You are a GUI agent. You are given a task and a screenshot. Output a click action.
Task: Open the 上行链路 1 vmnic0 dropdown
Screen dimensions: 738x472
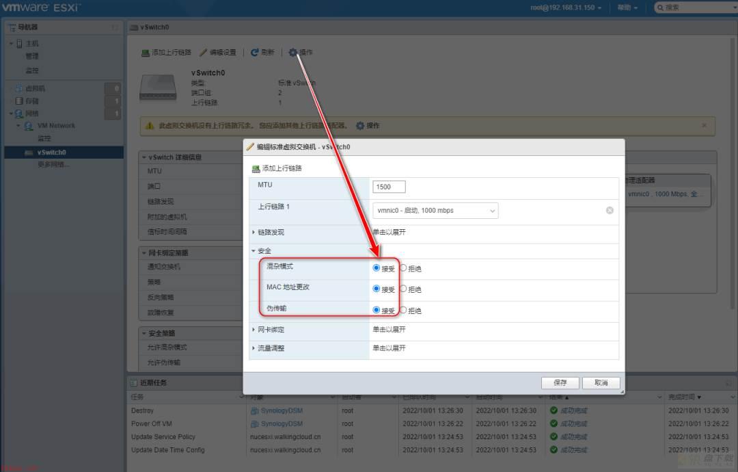pos(435,211)
